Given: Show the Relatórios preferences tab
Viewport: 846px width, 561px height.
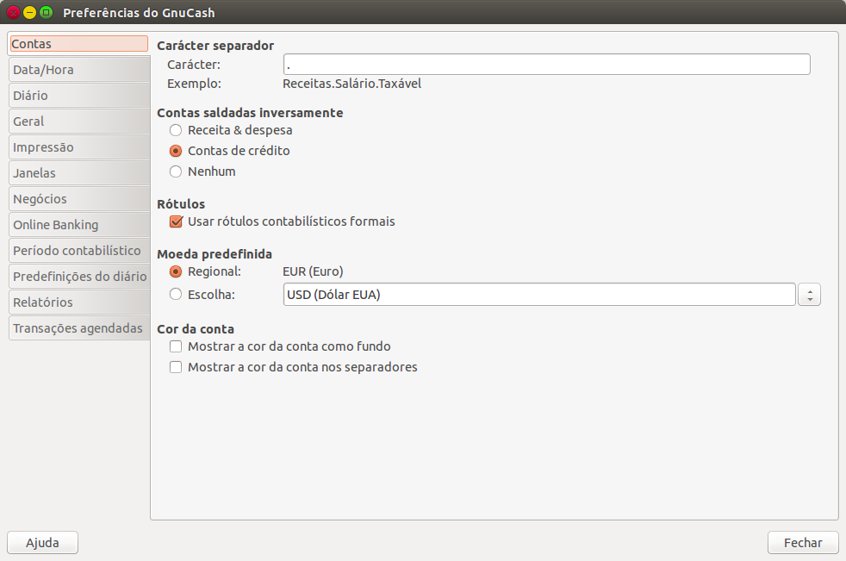Looking at the screenshot, I should pyautogui.click(x=78, y=302).
